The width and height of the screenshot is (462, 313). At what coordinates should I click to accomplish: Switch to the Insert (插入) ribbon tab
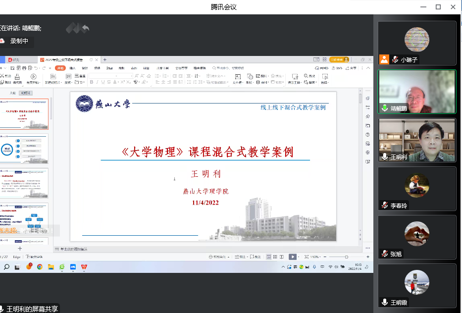coord(72,68)
